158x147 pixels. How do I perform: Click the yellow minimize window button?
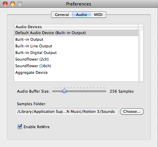(x=13, y=4)
